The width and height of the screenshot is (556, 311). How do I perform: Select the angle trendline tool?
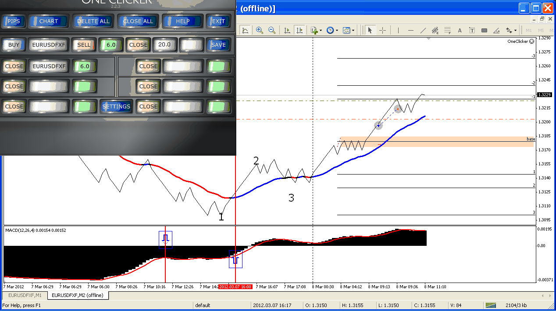tap(496, 30)
